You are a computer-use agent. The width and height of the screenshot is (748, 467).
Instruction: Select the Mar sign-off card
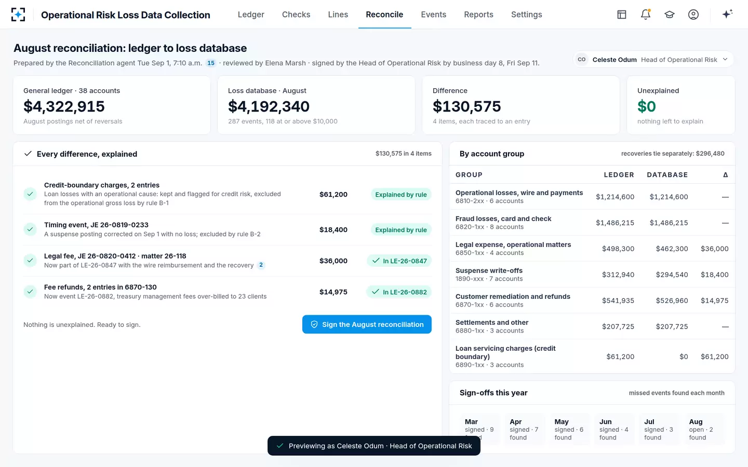[x=479, y=429]
